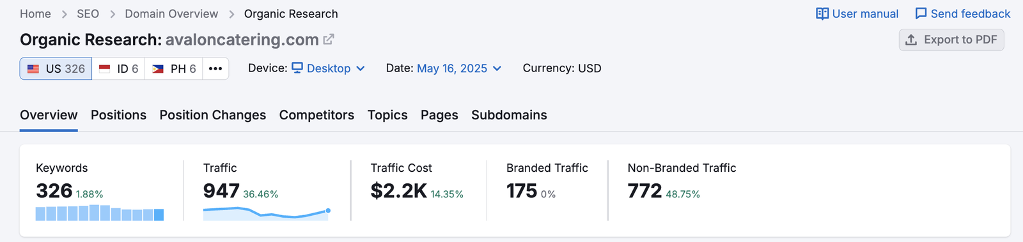Switch to the Competitors tab
Viewport: 1023px width, 242px height.
point(316,115)
